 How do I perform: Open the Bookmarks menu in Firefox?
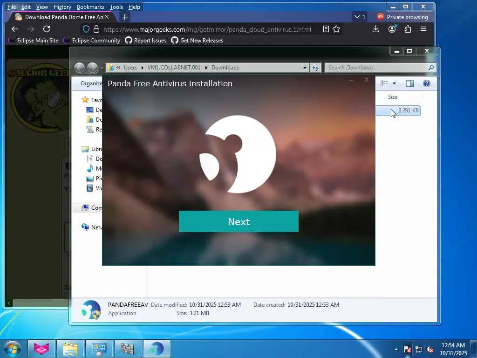[90, 7]
